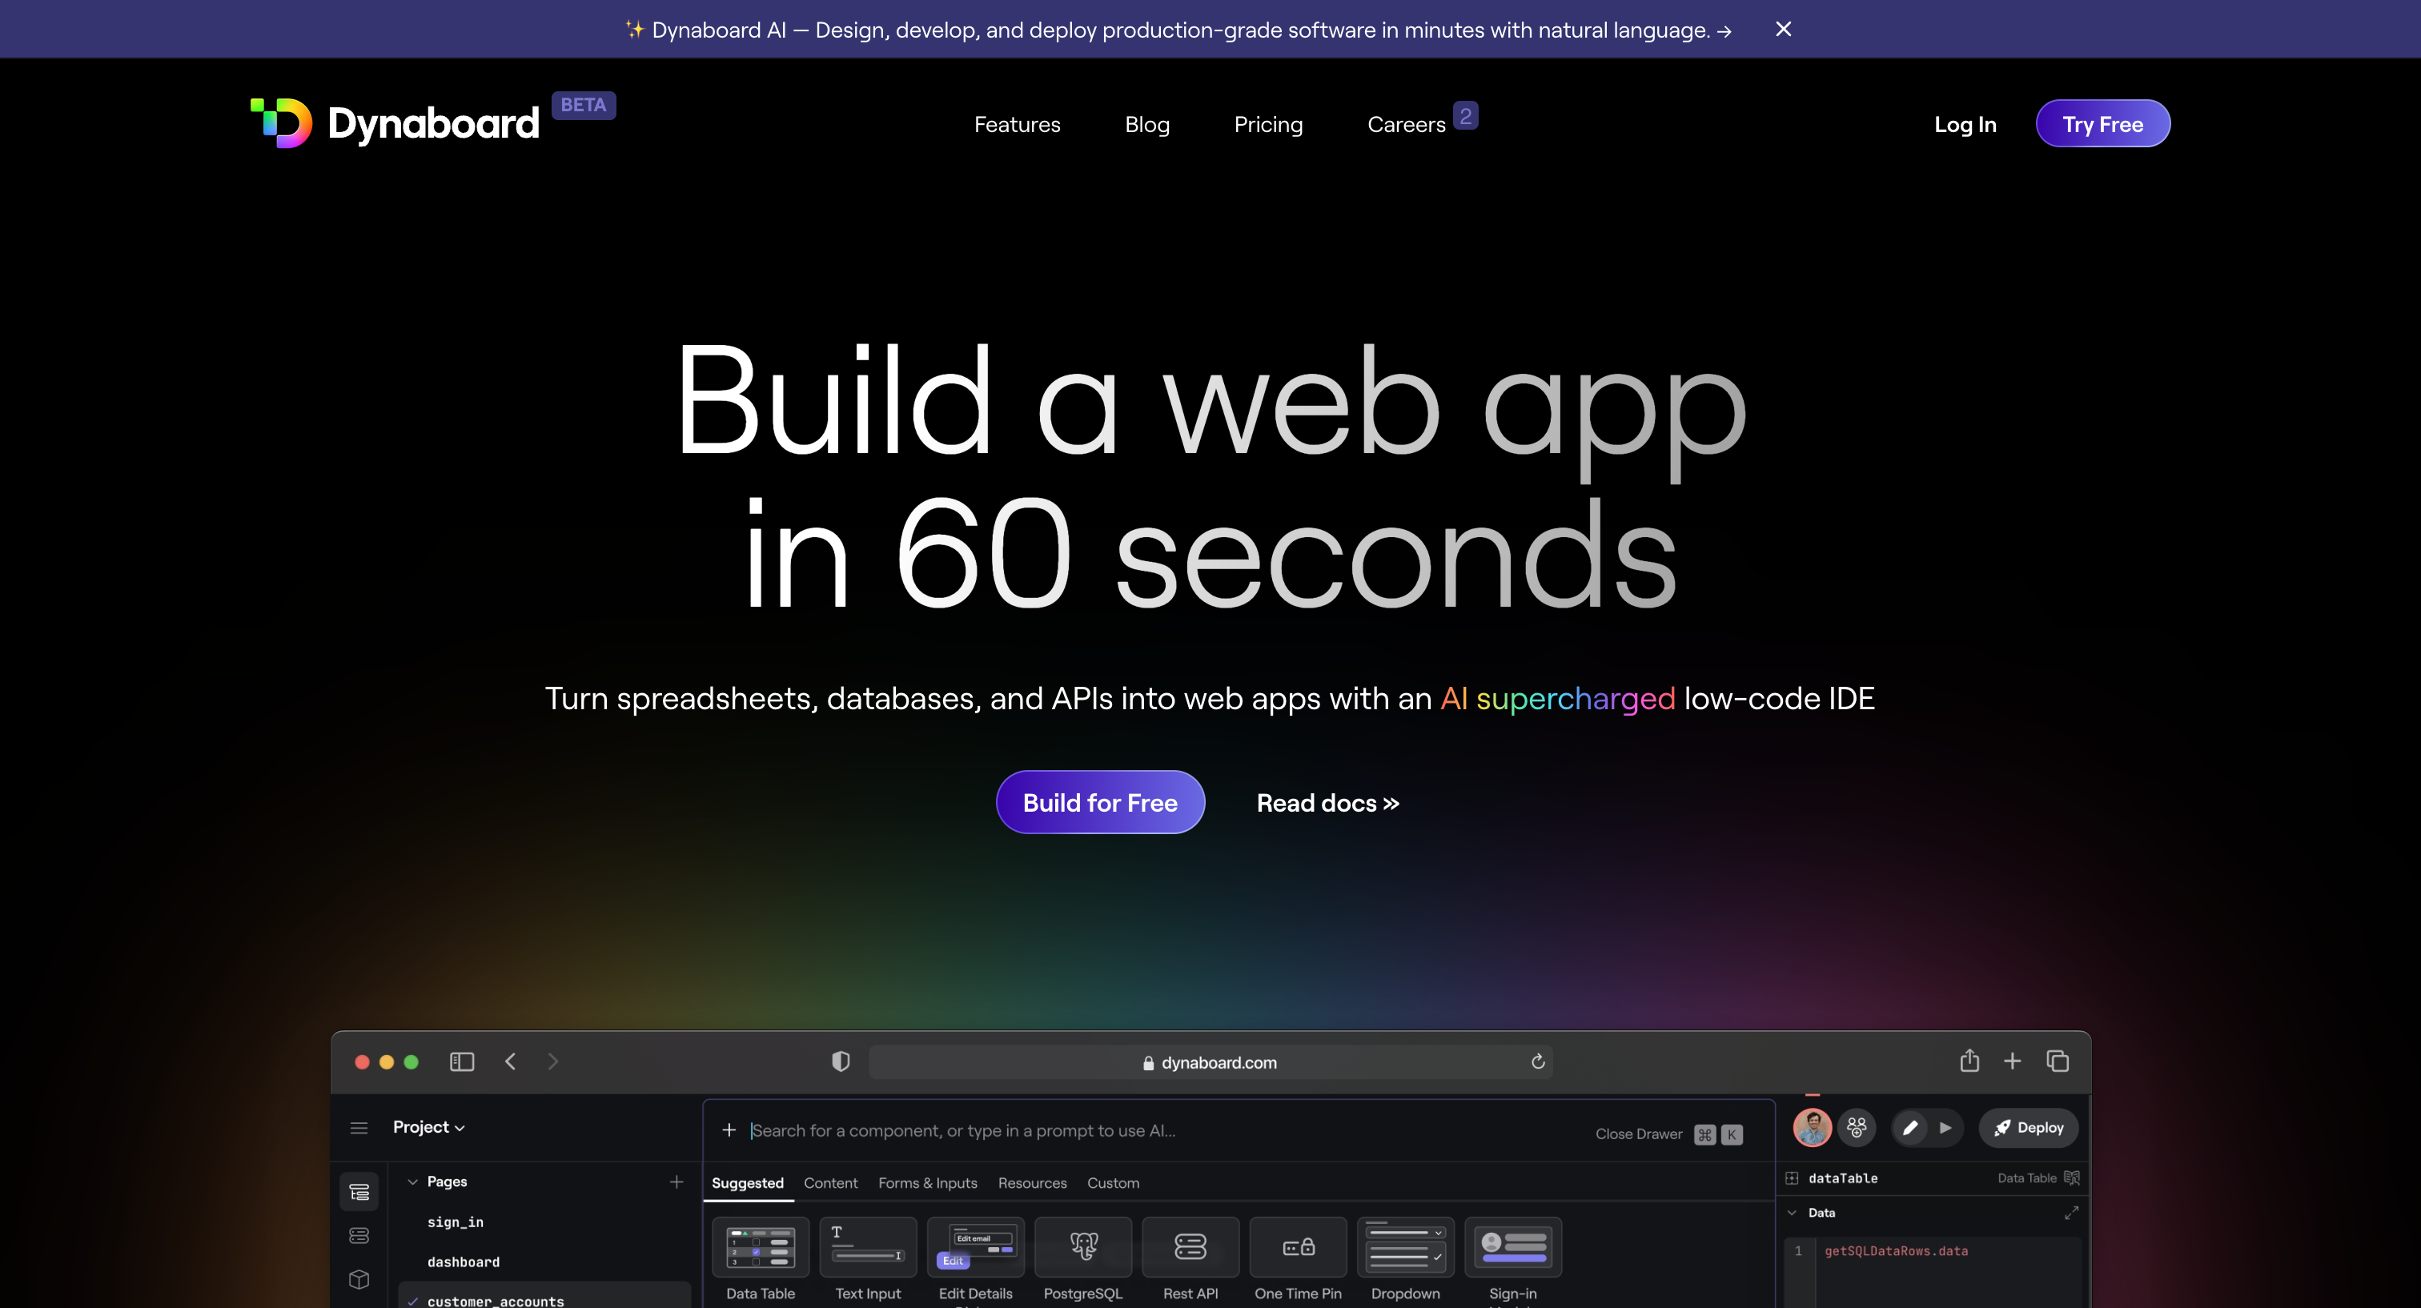Choose the Text Input component
This screenshot has width=2421, height=1308.
pyautogui.click(x=868, y=1248)
